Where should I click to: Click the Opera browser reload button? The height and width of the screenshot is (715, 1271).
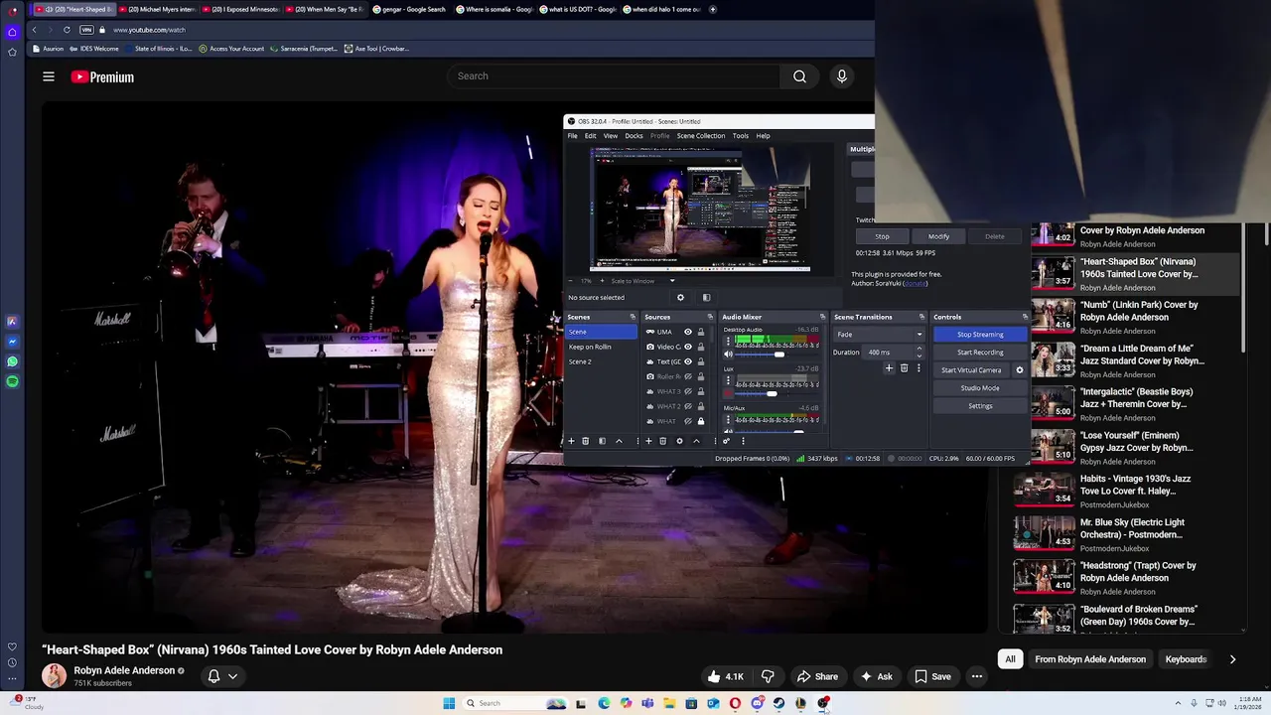[67, 30]
